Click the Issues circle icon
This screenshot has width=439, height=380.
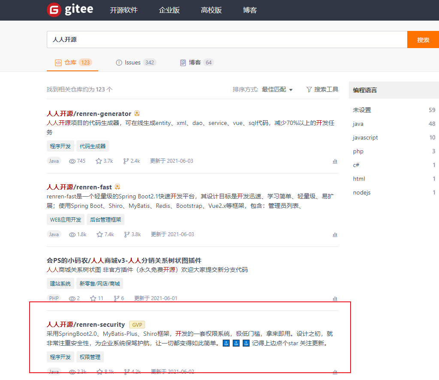click(119, 63)
